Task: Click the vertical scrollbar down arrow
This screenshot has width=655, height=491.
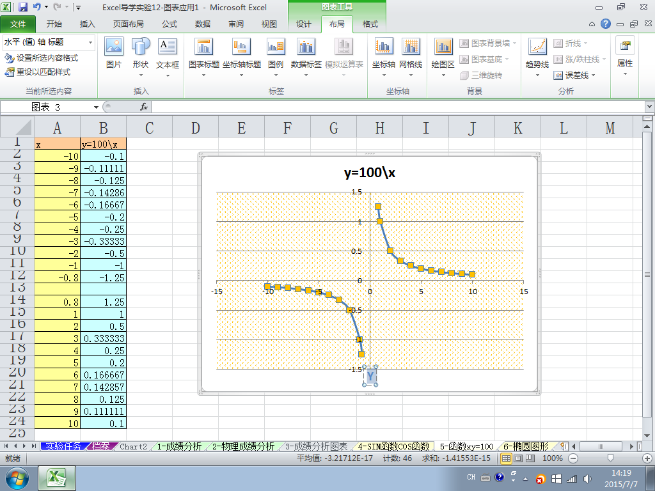Action: coord(647,435)
